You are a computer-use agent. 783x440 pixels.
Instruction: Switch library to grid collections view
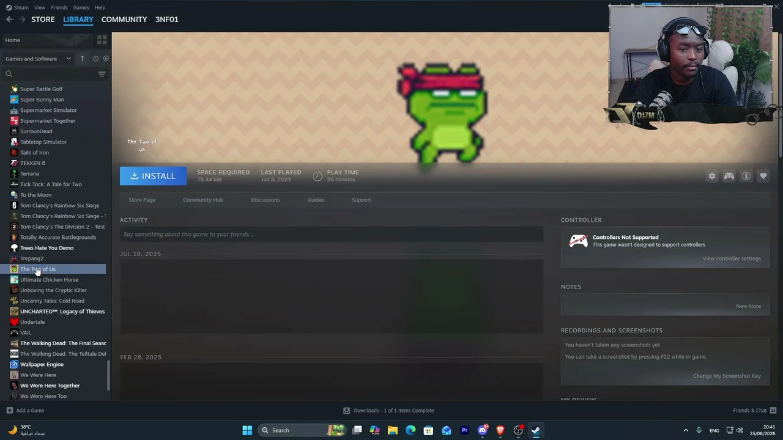102,40
